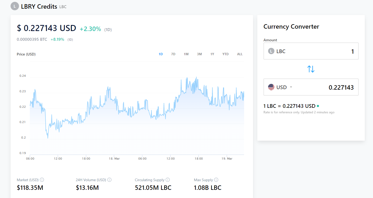
Task: Open info icon beside Max Supply
Action: tap(216, 180)
